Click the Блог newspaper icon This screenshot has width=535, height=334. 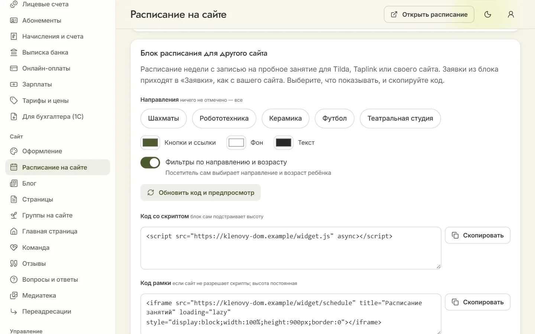[14, 183]
